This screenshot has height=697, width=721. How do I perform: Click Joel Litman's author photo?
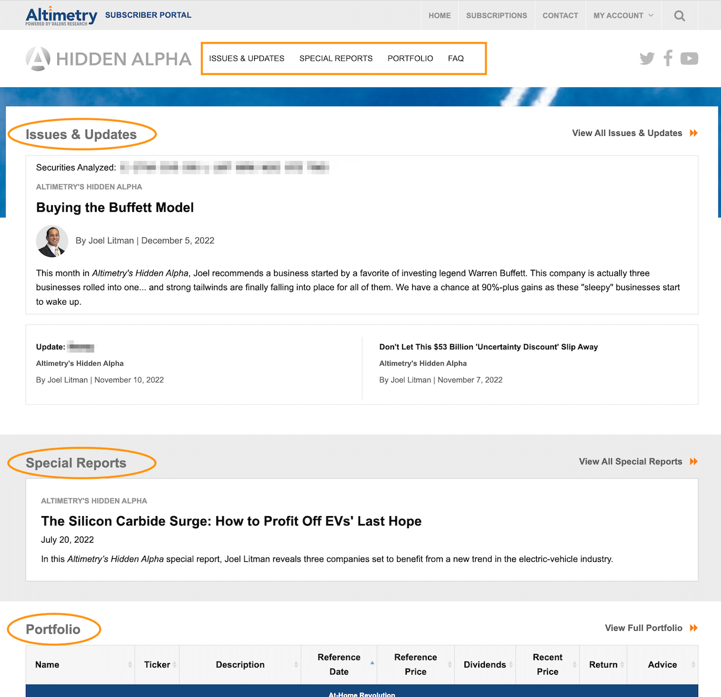click(52, 241)
